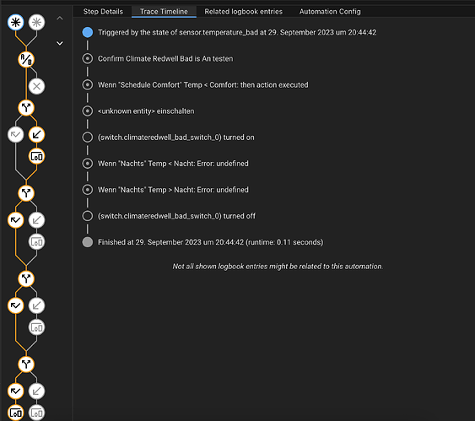Go to next step with down chevron

tap(60, 43)
